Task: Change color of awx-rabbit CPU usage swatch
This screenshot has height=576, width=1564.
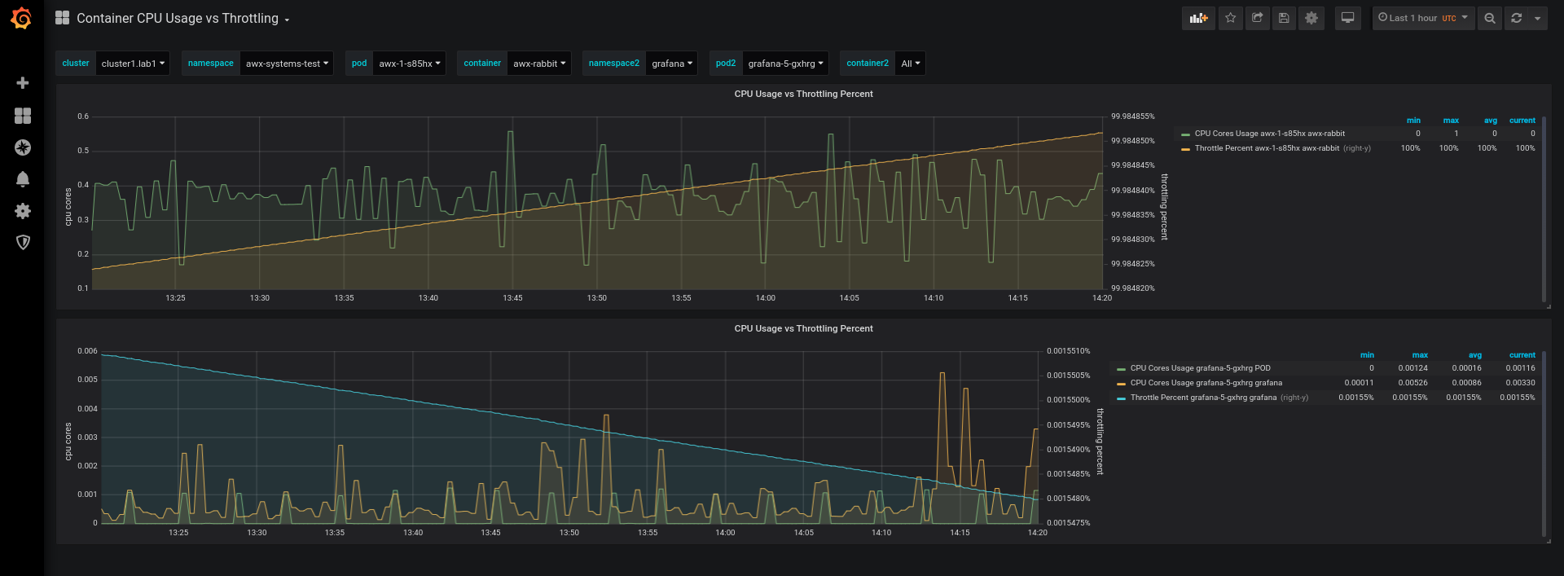Action: click(1186, 134)
